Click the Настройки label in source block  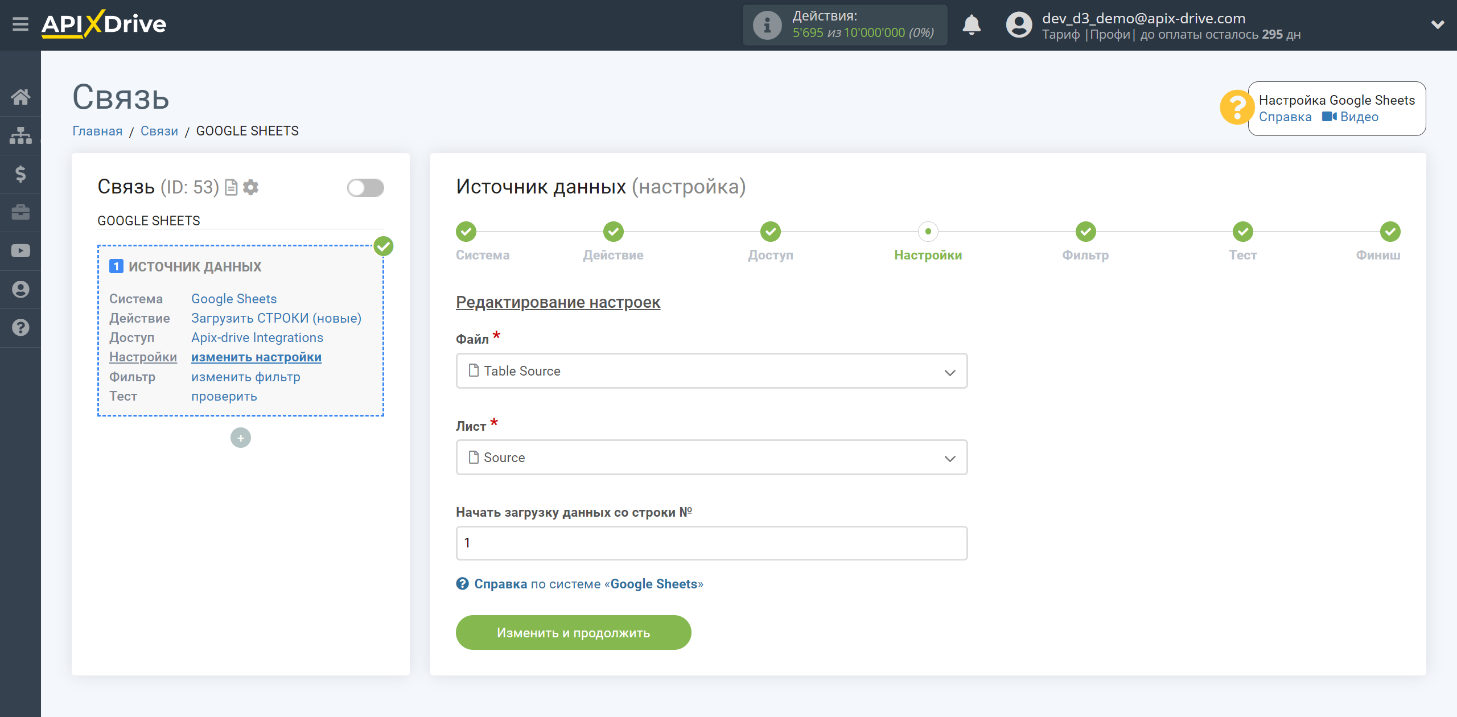(143, 357)
